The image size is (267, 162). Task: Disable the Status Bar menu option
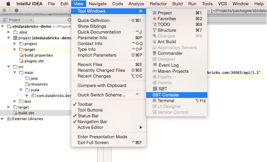88,116
